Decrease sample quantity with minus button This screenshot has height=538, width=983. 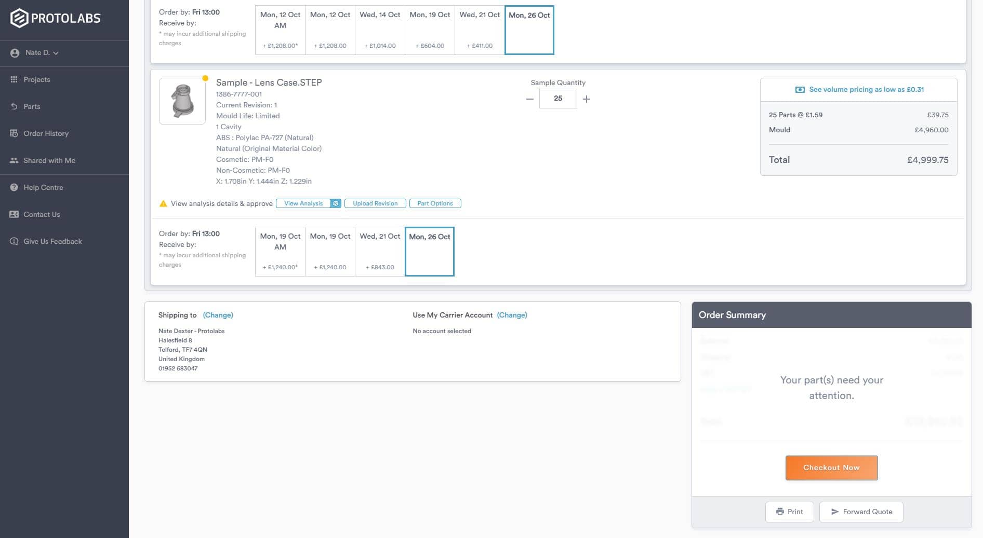(529, 99)
